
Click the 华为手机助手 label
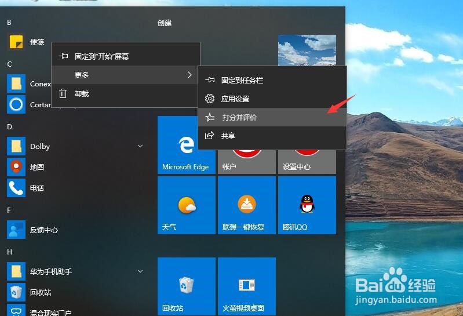[51, 271]
